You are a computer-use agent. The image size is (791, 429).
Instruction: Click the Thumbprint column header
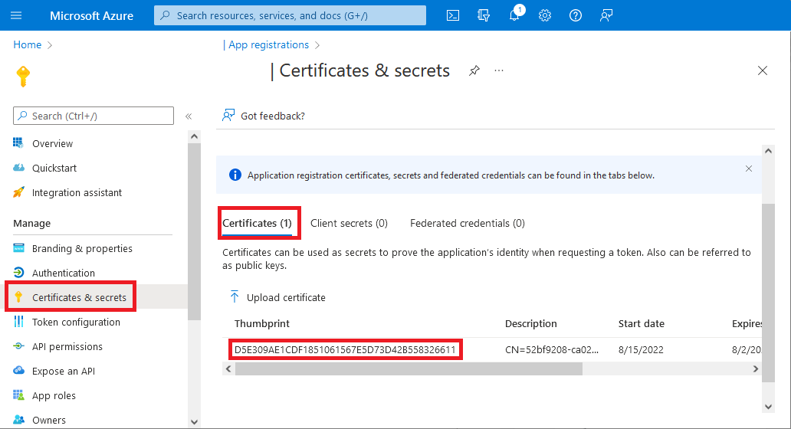[262, 323]
